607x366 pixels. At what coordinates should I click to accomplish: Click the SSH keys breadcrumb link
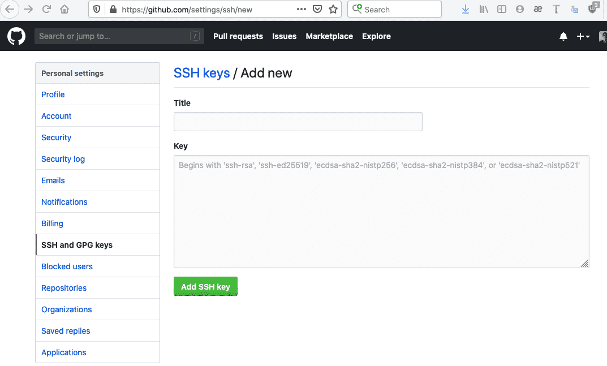coord(202,73)
